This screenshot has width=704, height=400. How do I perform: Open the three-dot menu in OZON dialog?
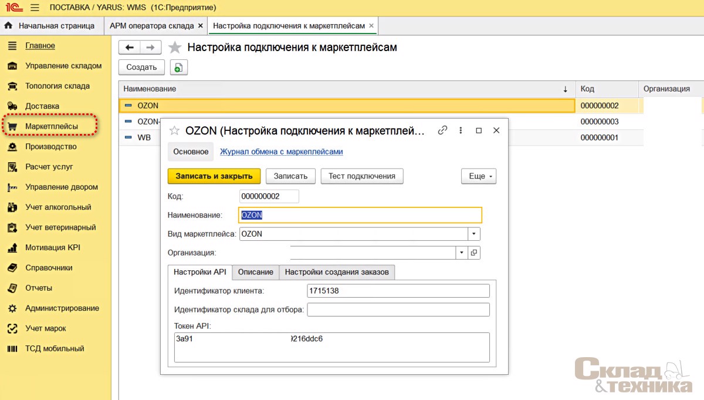461,130
